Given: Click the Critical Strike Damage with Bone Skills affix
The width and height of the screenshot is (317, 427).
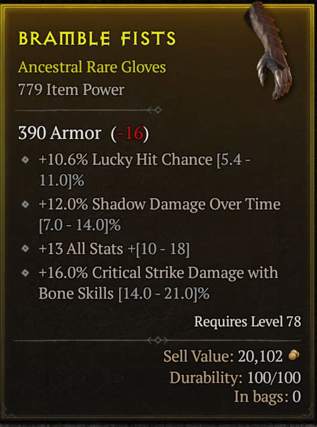Looking at the screenshot, I should point(158,283).
